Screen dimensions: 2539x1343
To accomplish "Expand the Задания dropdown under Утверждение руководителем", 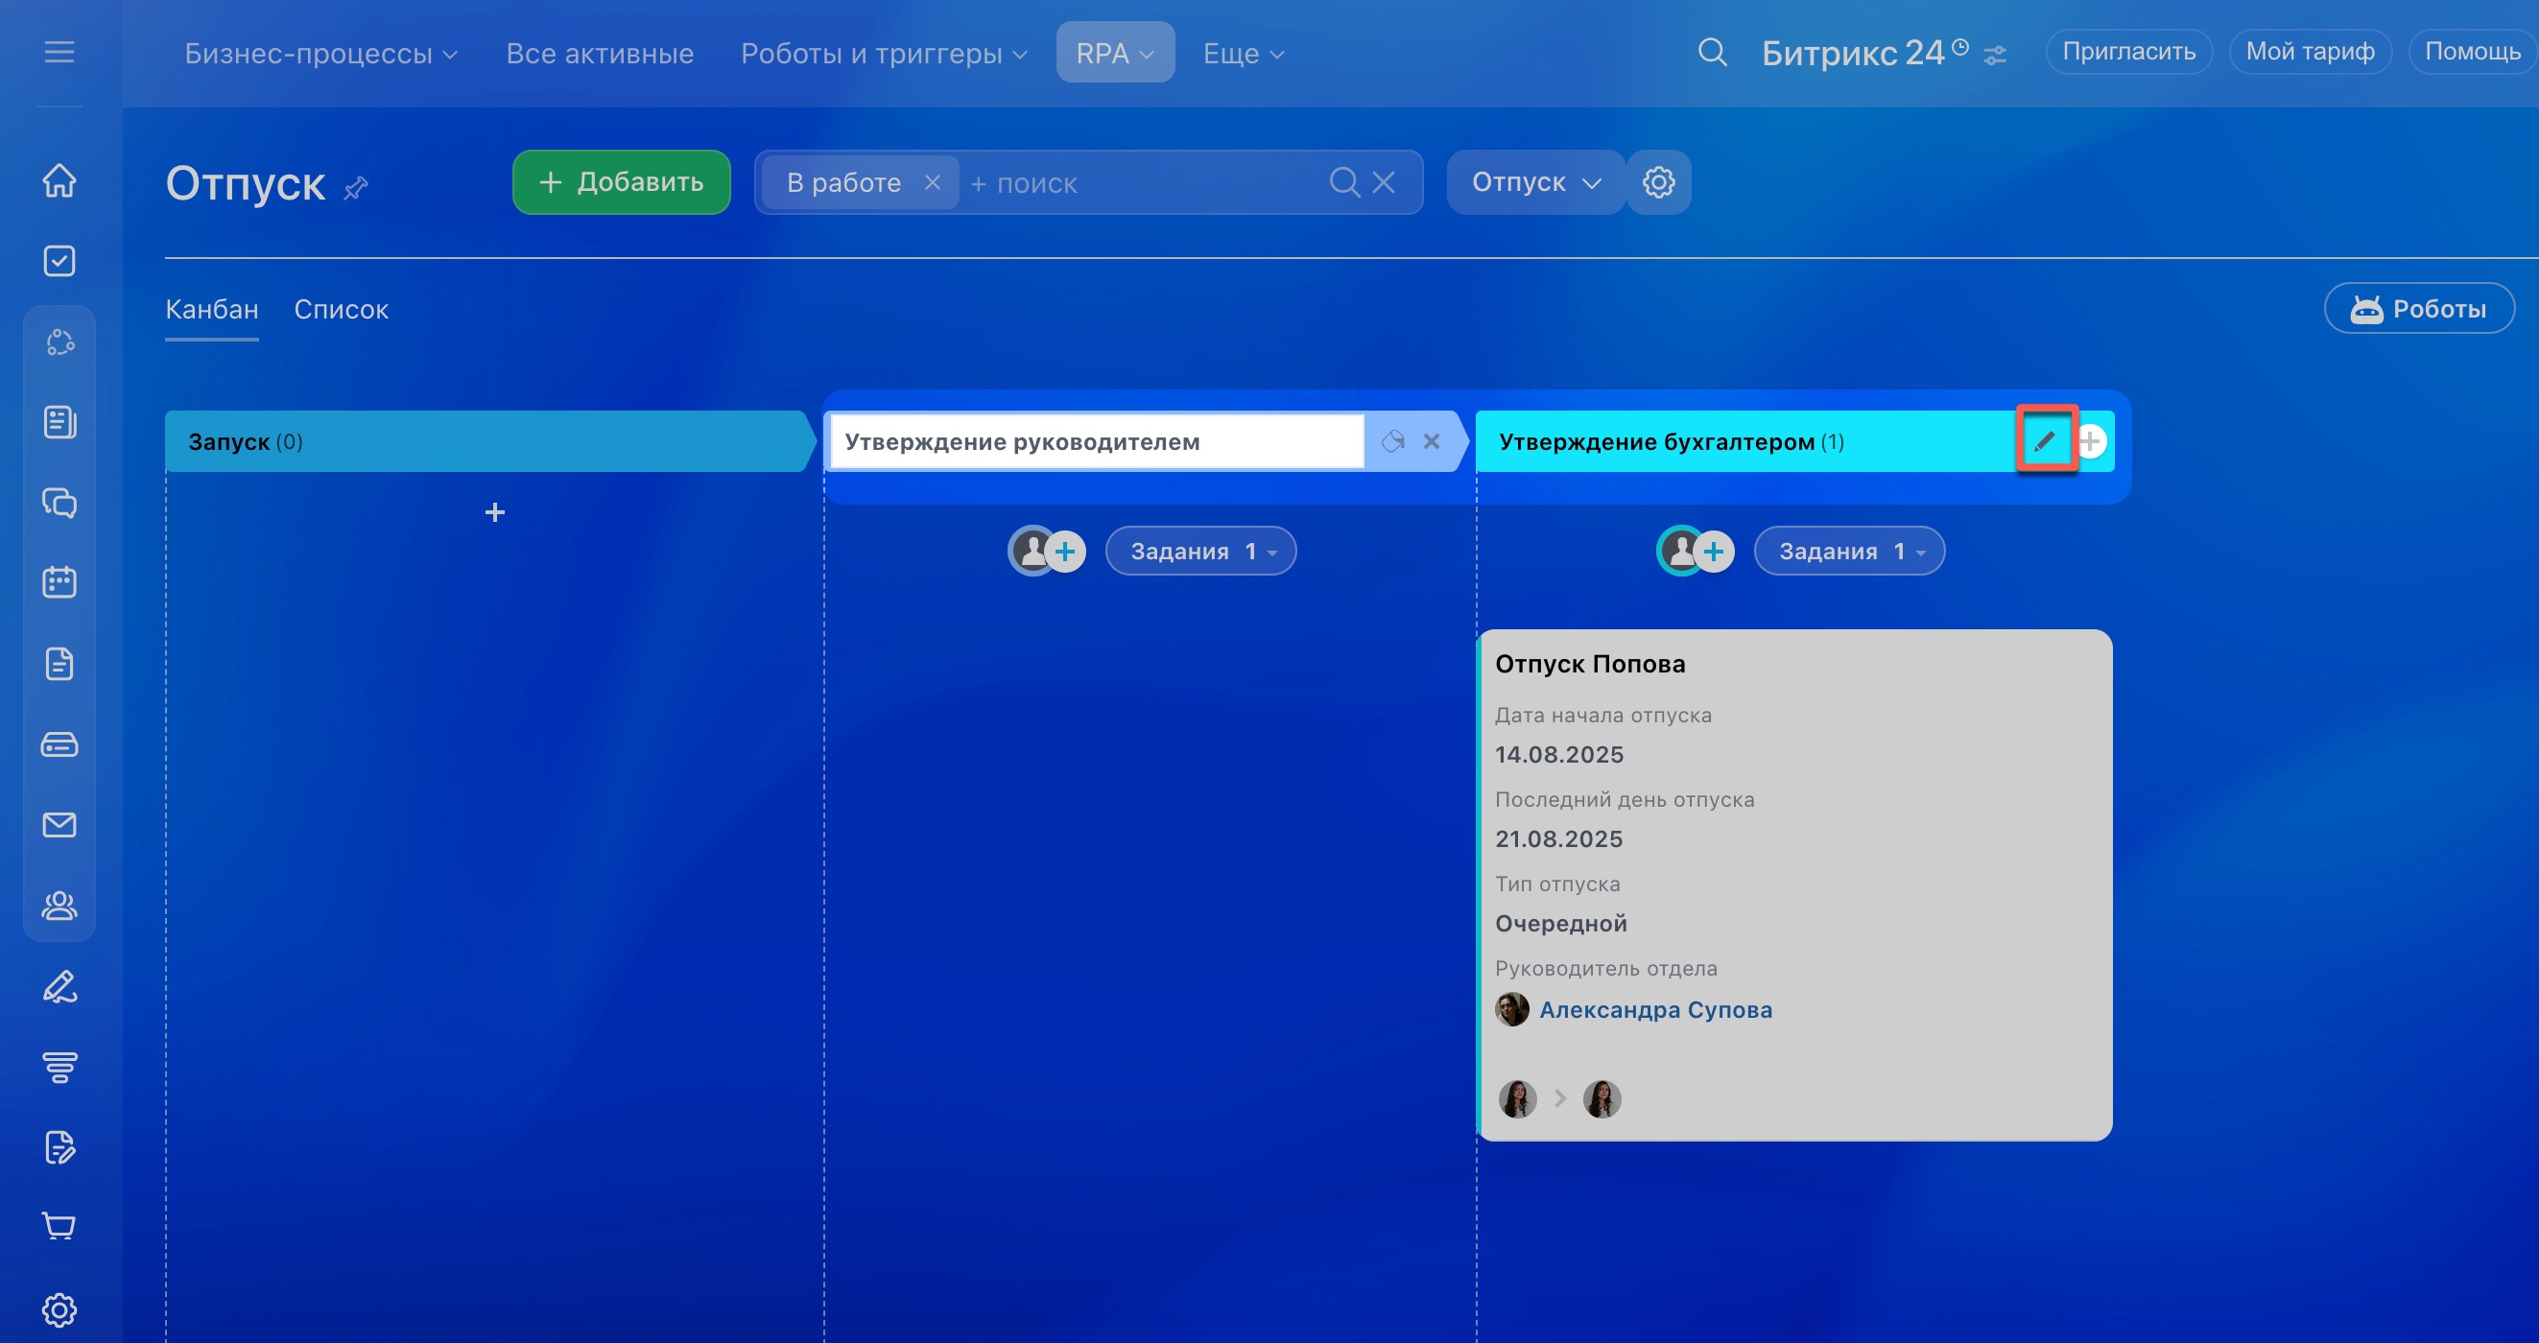I will (x=1199, y=551).
